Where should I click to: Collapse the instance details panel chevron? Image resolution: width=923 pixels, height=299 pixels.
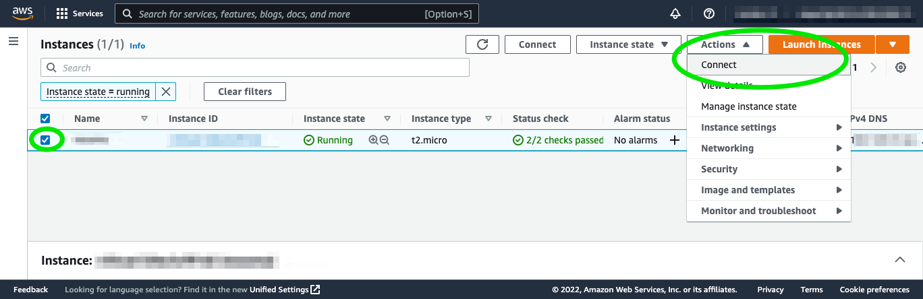899,260
